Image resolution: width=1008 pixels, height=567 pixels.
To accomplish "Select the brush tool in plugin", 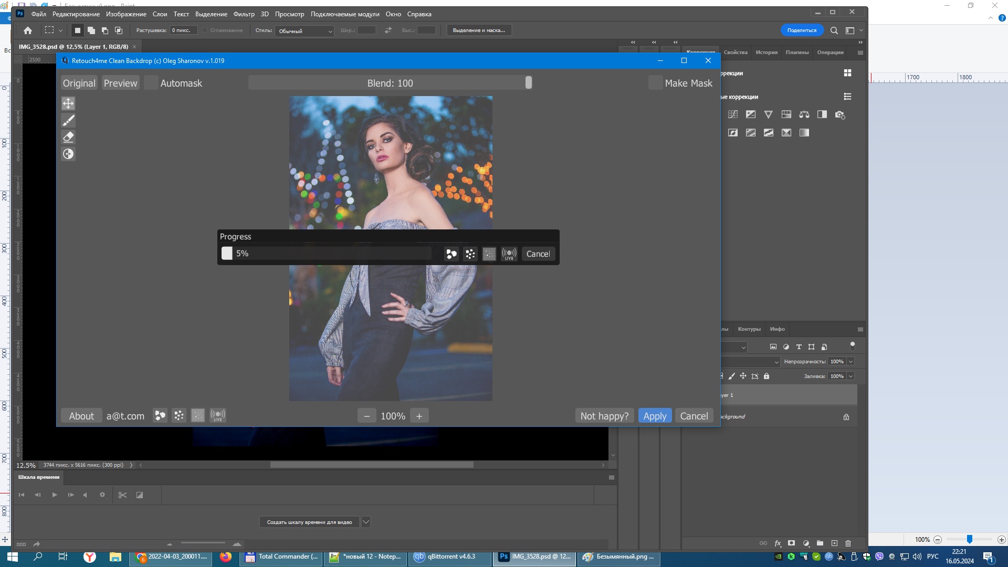I will click(68, 120).
